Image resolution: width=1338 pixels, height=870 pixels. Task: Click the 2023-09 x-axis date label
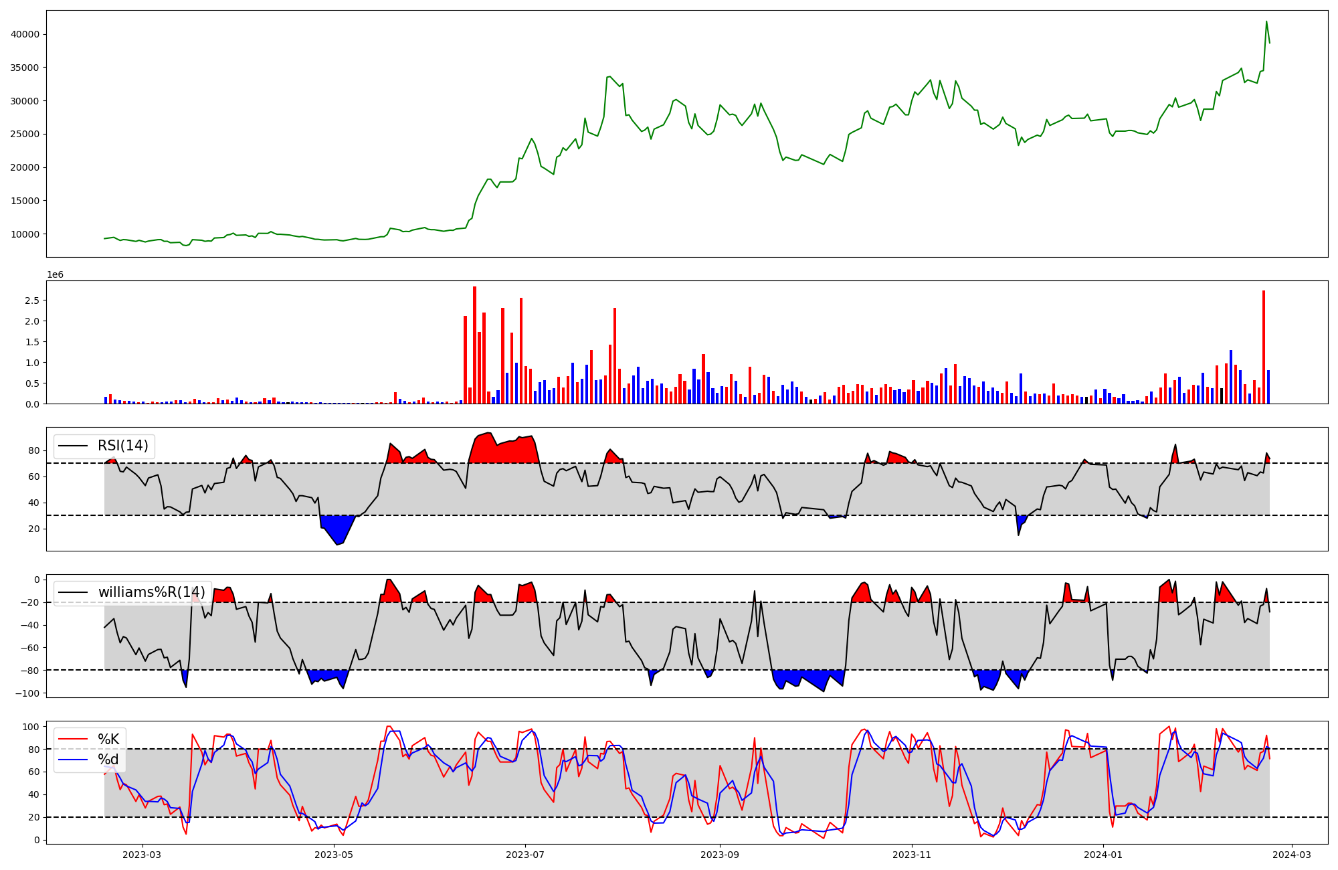tap(720, 855)
